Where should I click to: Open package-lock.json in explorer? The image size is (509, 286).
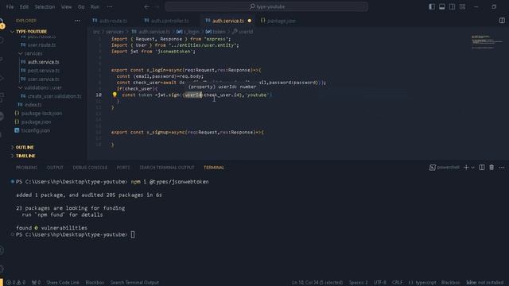pos(41,114)
